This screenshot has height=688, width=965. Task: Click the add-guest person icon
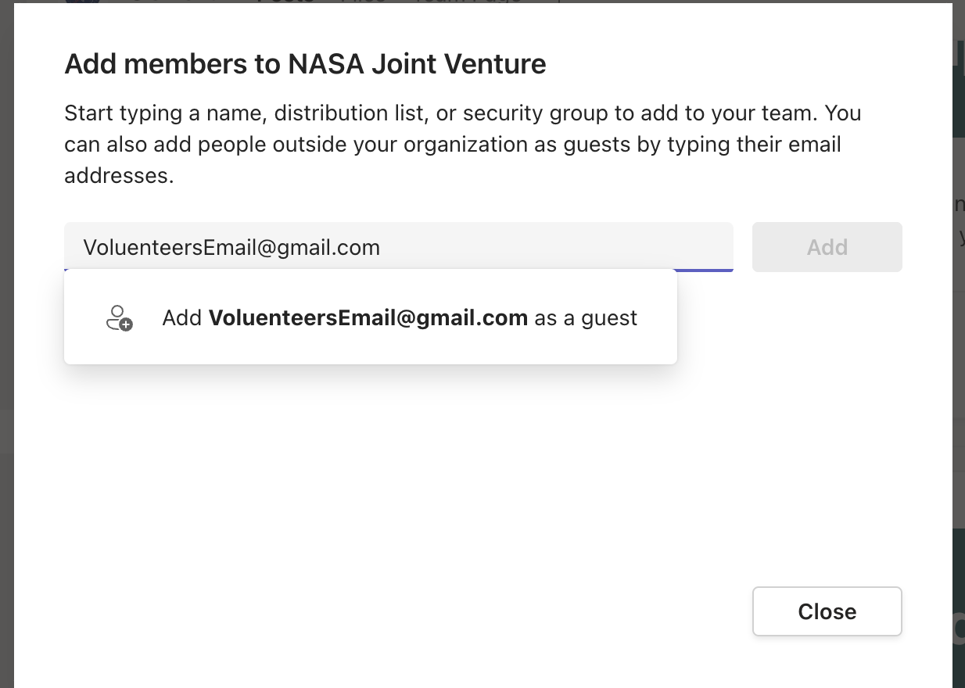(119, 318)
